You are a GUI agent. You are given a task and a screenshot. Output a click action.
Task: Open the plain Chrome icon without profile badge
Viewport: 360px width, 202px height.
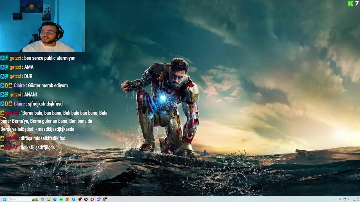click(x=67, y=199)
